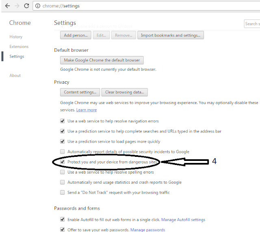Focus the chrome://settings address bar

146,6
